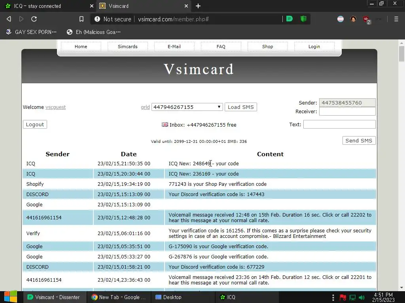
Task: Click the Content column header
Action: pyautogui.click(x=270, y=154)
